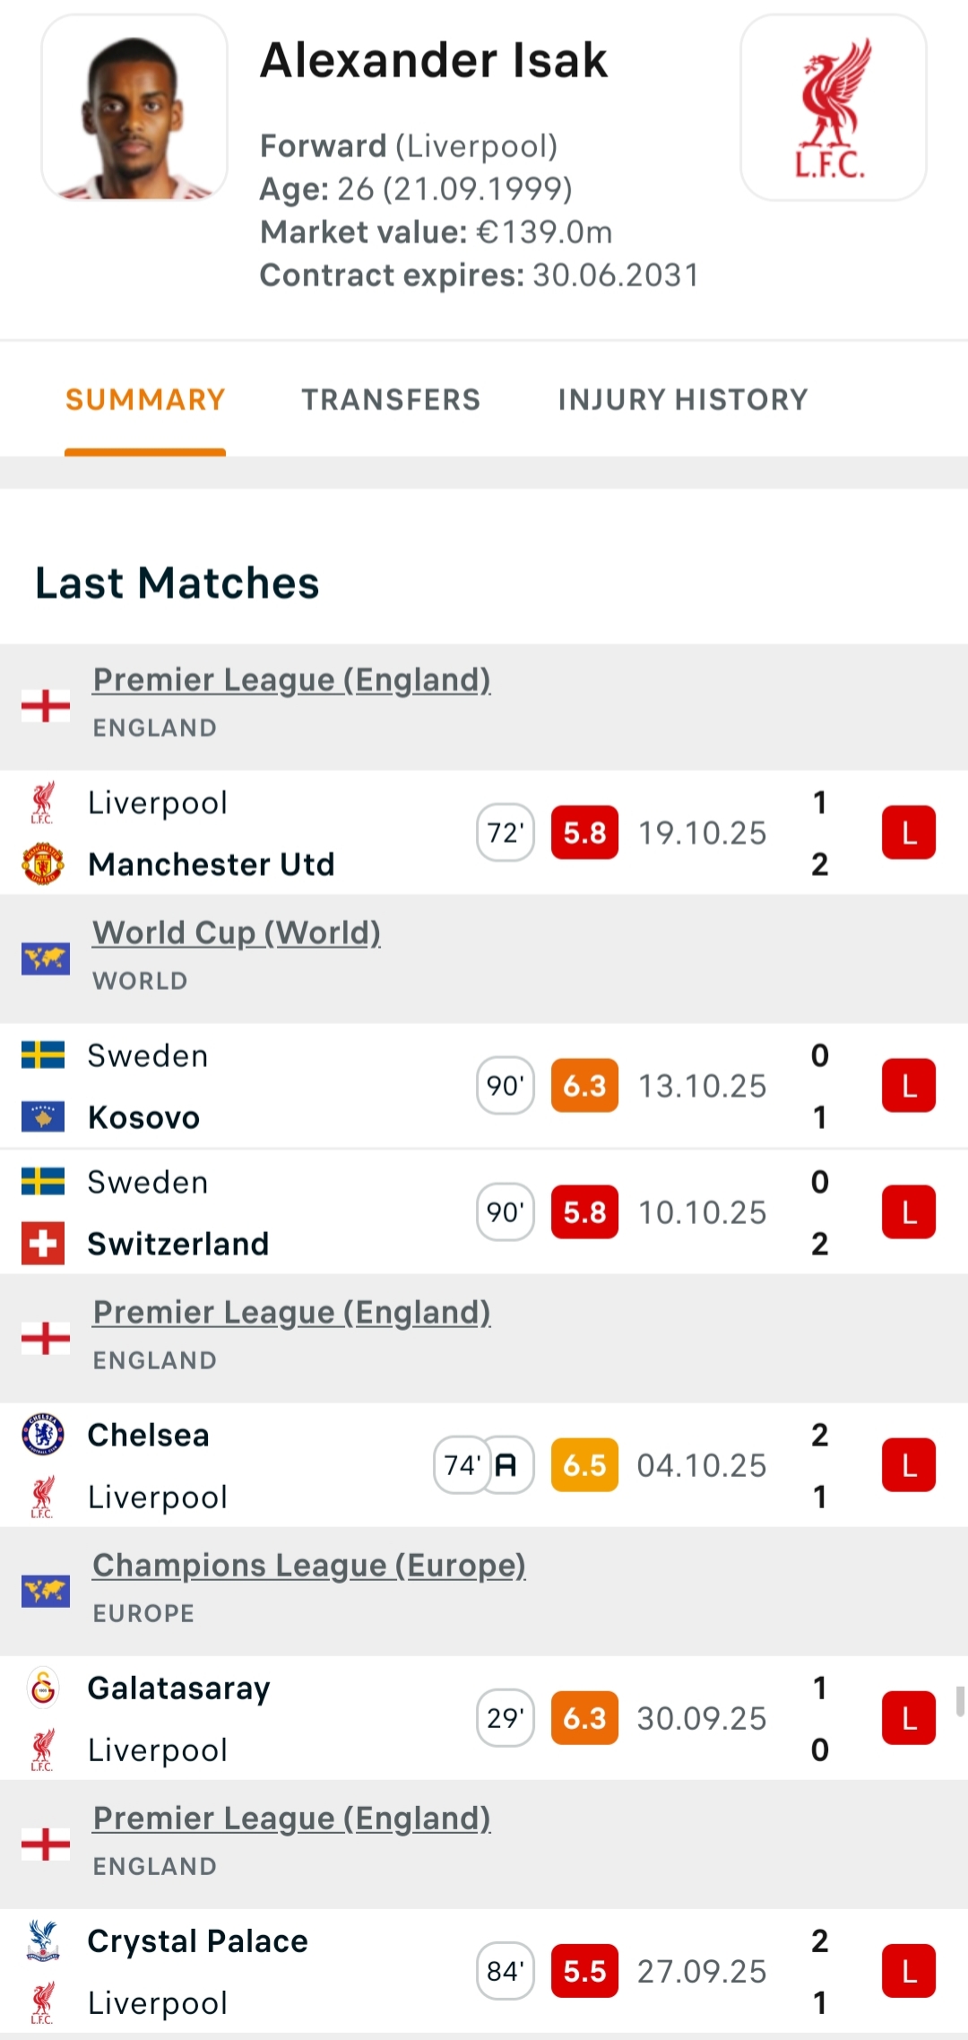Select the Summary tab
The image size is (968, 2040).
pos(145,400)
